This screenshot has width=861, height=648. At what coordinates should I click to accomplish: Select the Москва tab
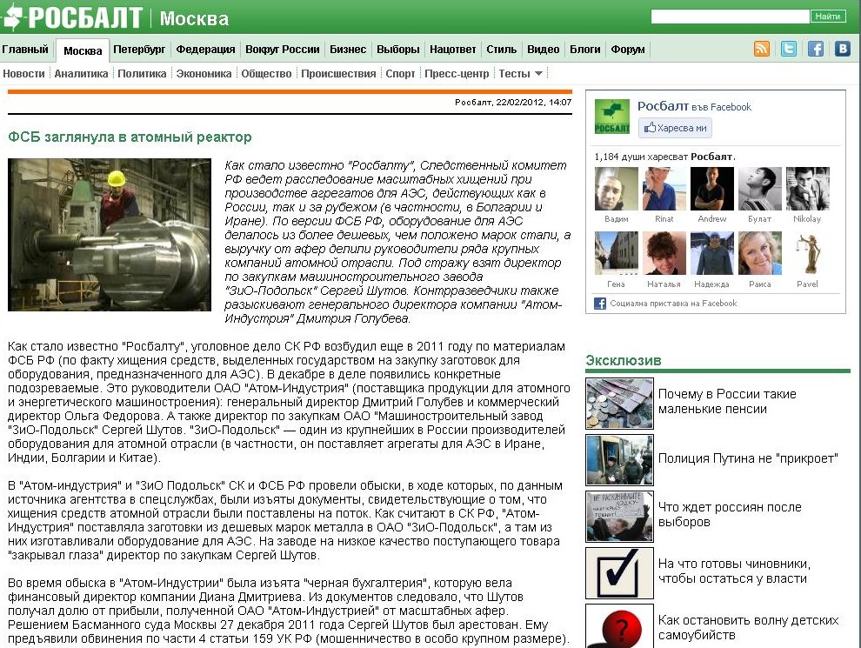[x=83, y=50]
